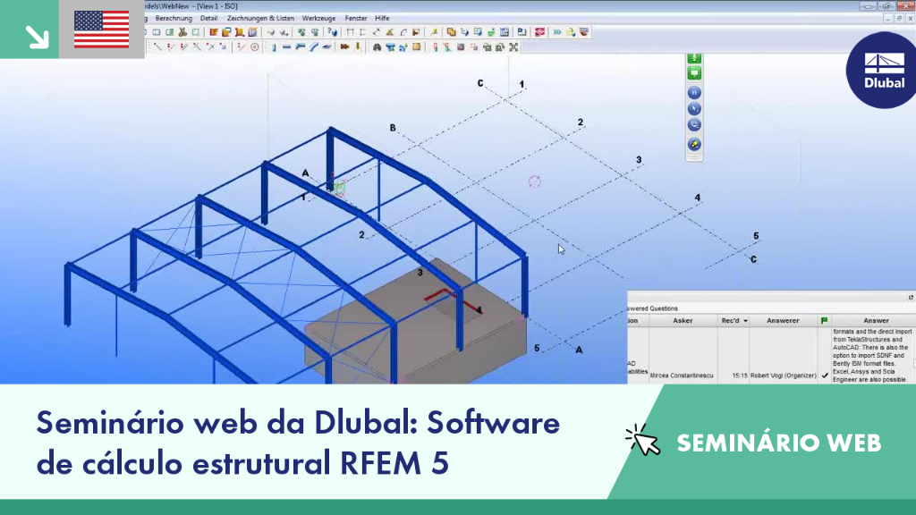Click the scissors cut icon in toolbar
Image resolution: width=916 pixels, height=515 pixels.
[182, 32]
